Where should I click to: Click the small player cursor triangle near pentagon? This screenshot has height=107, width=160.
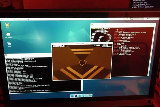(x=86, y=61)
